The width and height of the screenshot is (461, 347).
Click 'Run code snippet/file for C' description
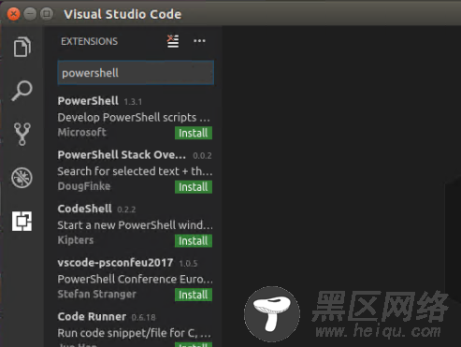tap(135, 333)
